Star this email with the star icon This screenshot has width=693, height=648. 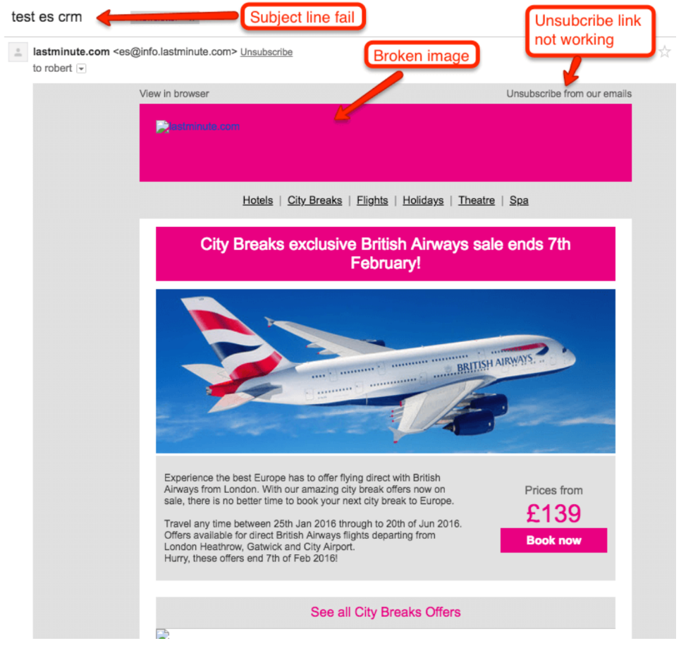tap(664, 51)
